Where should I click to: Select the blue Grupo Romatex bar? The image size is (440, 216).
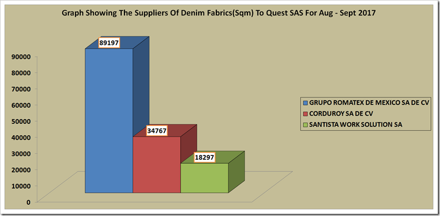pyautogui.click(x=109, y=121)
